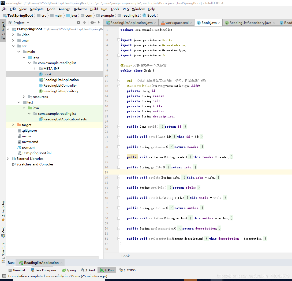Expand folded setDescription method fold icon
Viewport: 292px width, 281px height.
pyautogui.click(x=119, y=239)
